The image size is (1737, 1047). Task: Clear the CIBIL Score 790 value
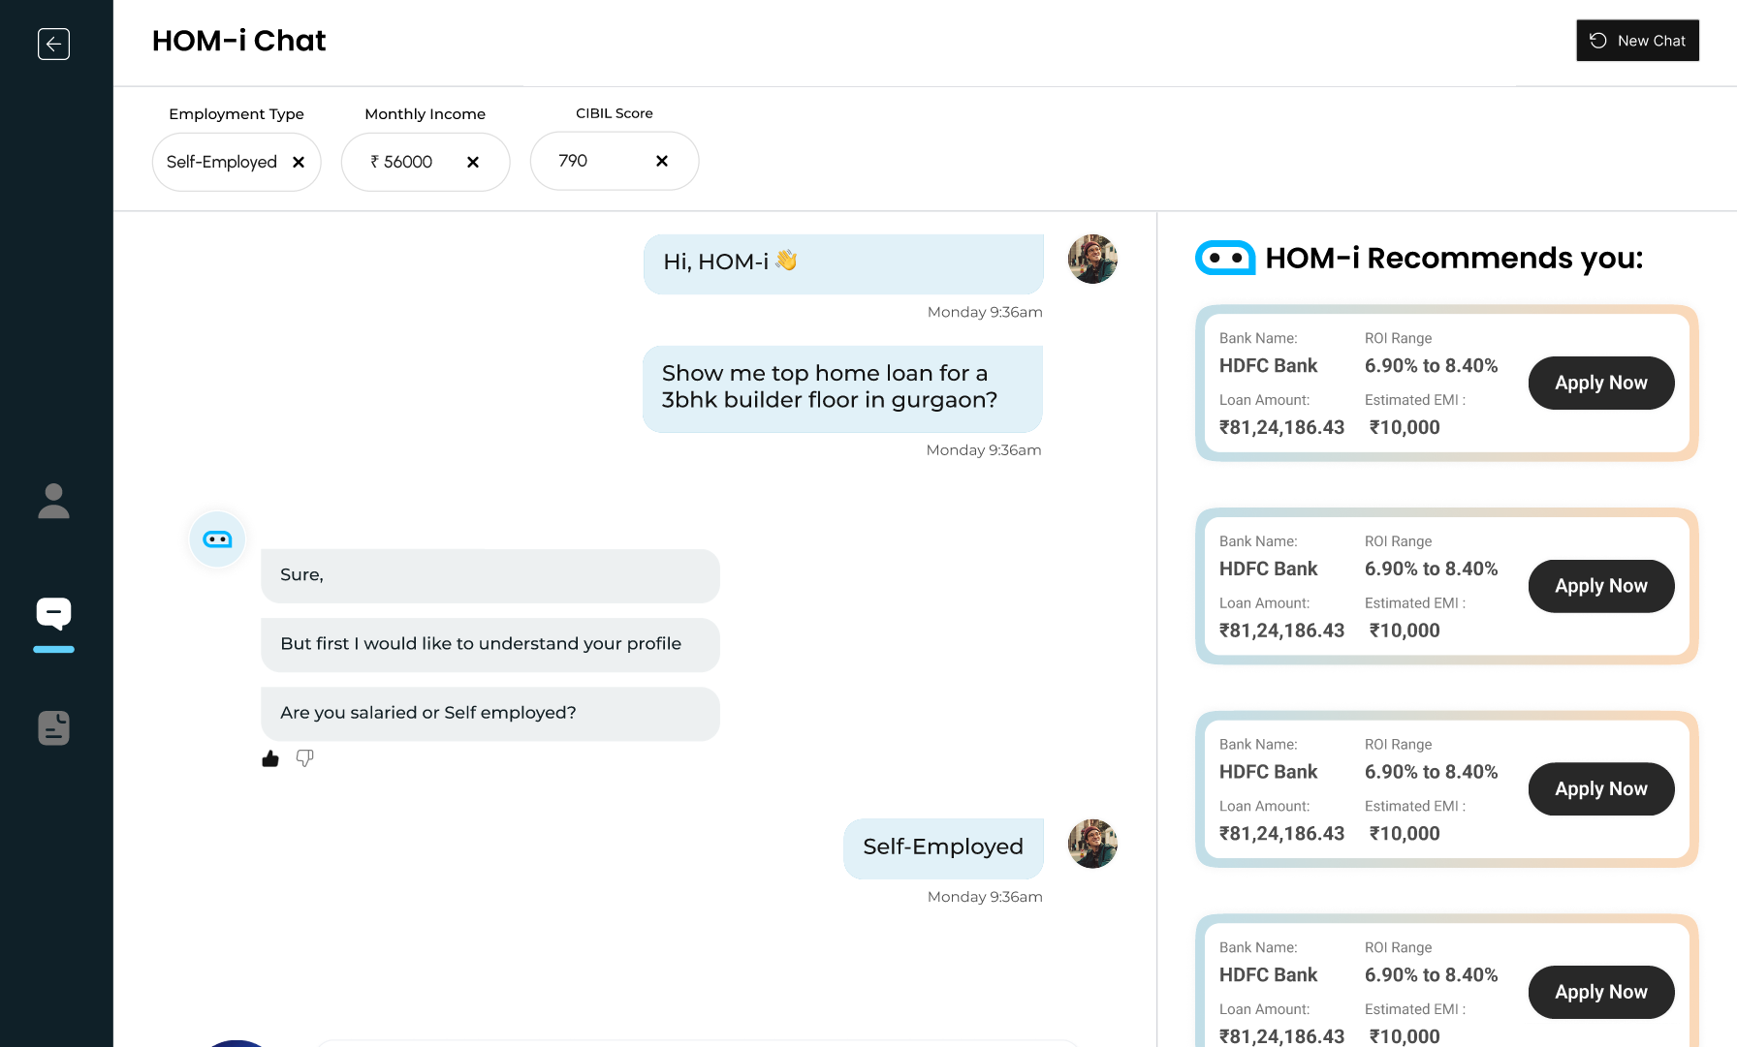(x=662, y=161)
